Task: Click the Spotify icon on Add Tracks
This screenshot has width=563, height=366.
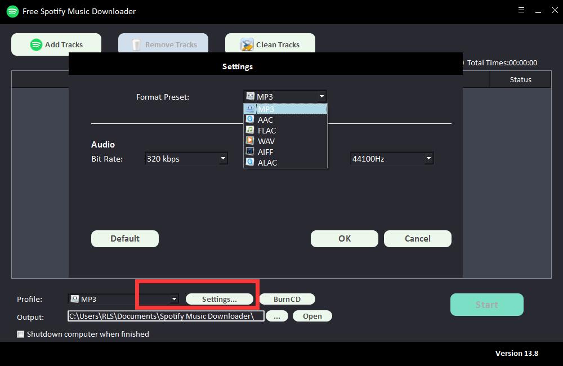Action: (x=36, y=44)
